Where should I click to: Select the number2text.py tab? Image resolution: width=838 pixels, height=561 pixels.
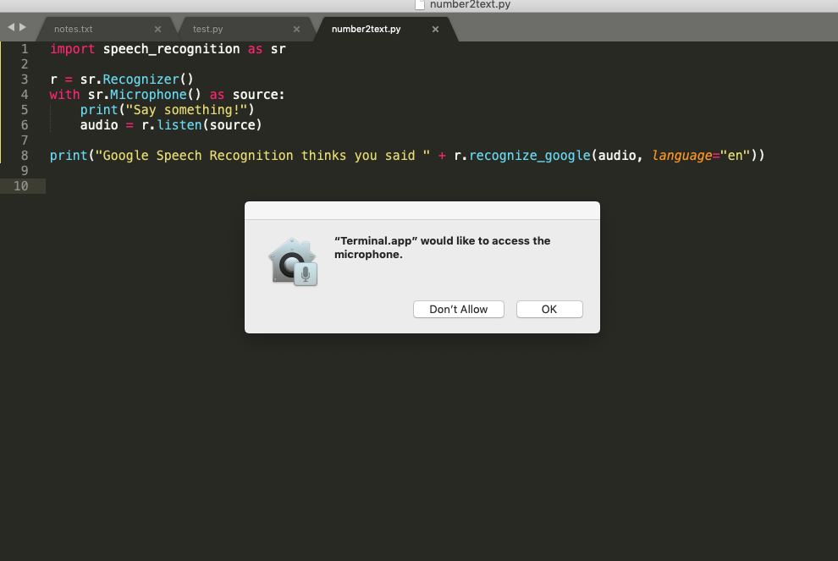pyautogui.click(x=366, y=29)
